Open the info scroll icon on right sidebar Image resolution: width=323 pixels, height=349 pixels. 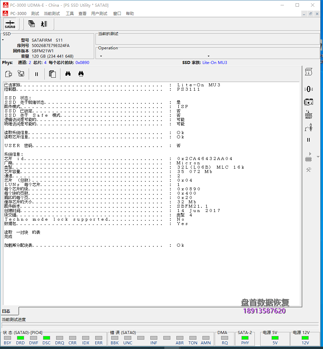point(309,72)
